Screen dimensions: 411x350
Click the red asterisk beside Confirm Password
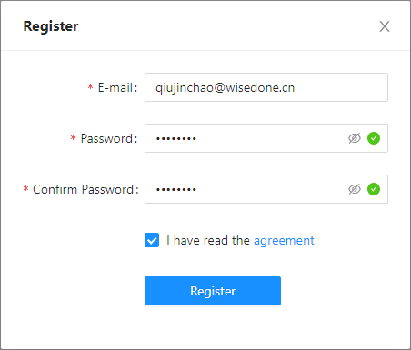(25, 189)
